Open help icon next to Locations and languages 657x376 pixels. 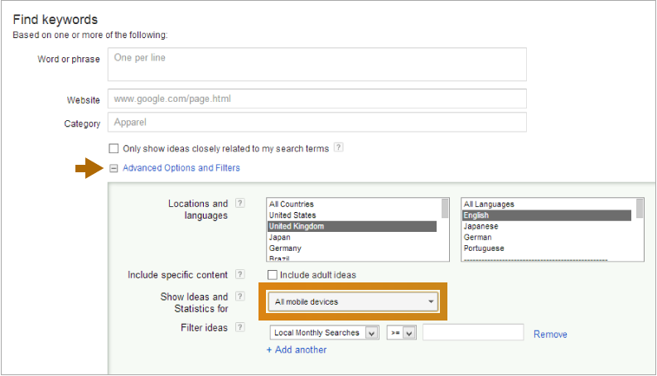tap(239, 203)
